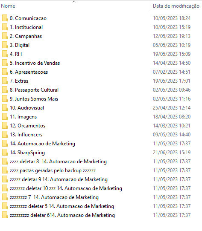
Task: Sort by the Data de modificação column
Action: click(x=176, y=6)
